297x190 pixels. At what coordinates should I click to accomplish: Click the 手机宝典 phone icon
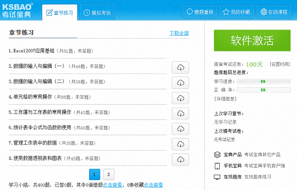217,166
